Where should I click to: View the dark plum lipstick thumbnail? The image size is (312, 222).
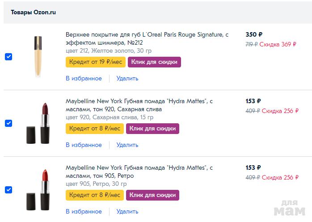click(x=37, y=123)
